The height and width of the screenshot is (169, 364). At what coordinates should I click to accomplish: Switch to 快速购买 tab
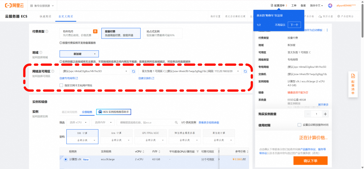45,17
